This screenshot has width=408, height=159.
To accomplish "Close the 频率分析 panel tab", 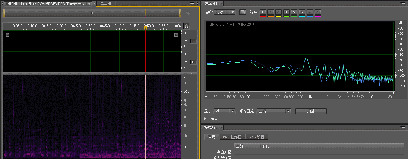I will (x=221, y=4).
